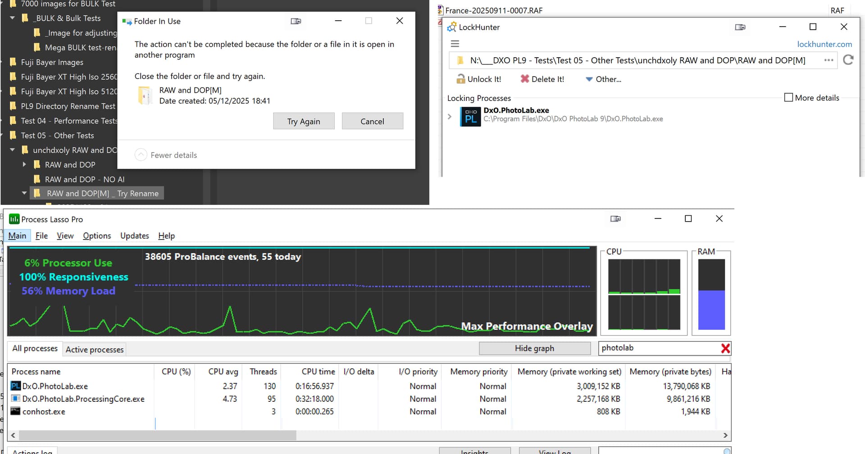Click the DxO PhotoLab PL icon in Locking Processes
The width and height of the screenshot is (865, 454).
point(470,116)
